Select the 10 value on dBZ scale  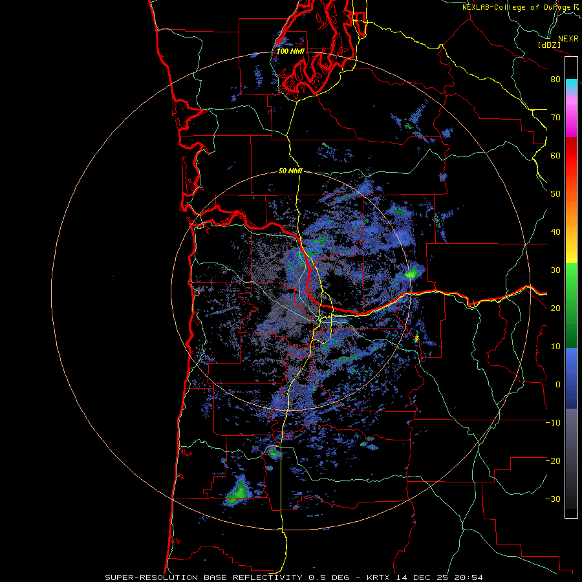(555, 347)
